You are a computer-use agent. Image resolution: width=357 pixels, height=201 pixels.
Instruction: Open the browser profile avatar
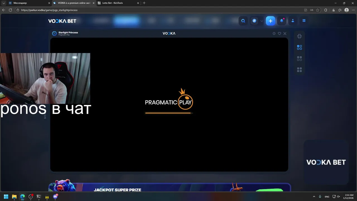[x=347, y=10]
